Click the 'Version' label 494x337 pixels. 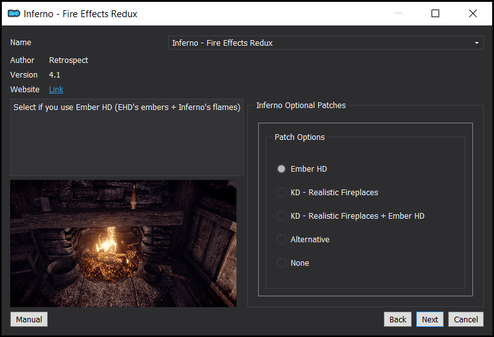tap(24, 75)
